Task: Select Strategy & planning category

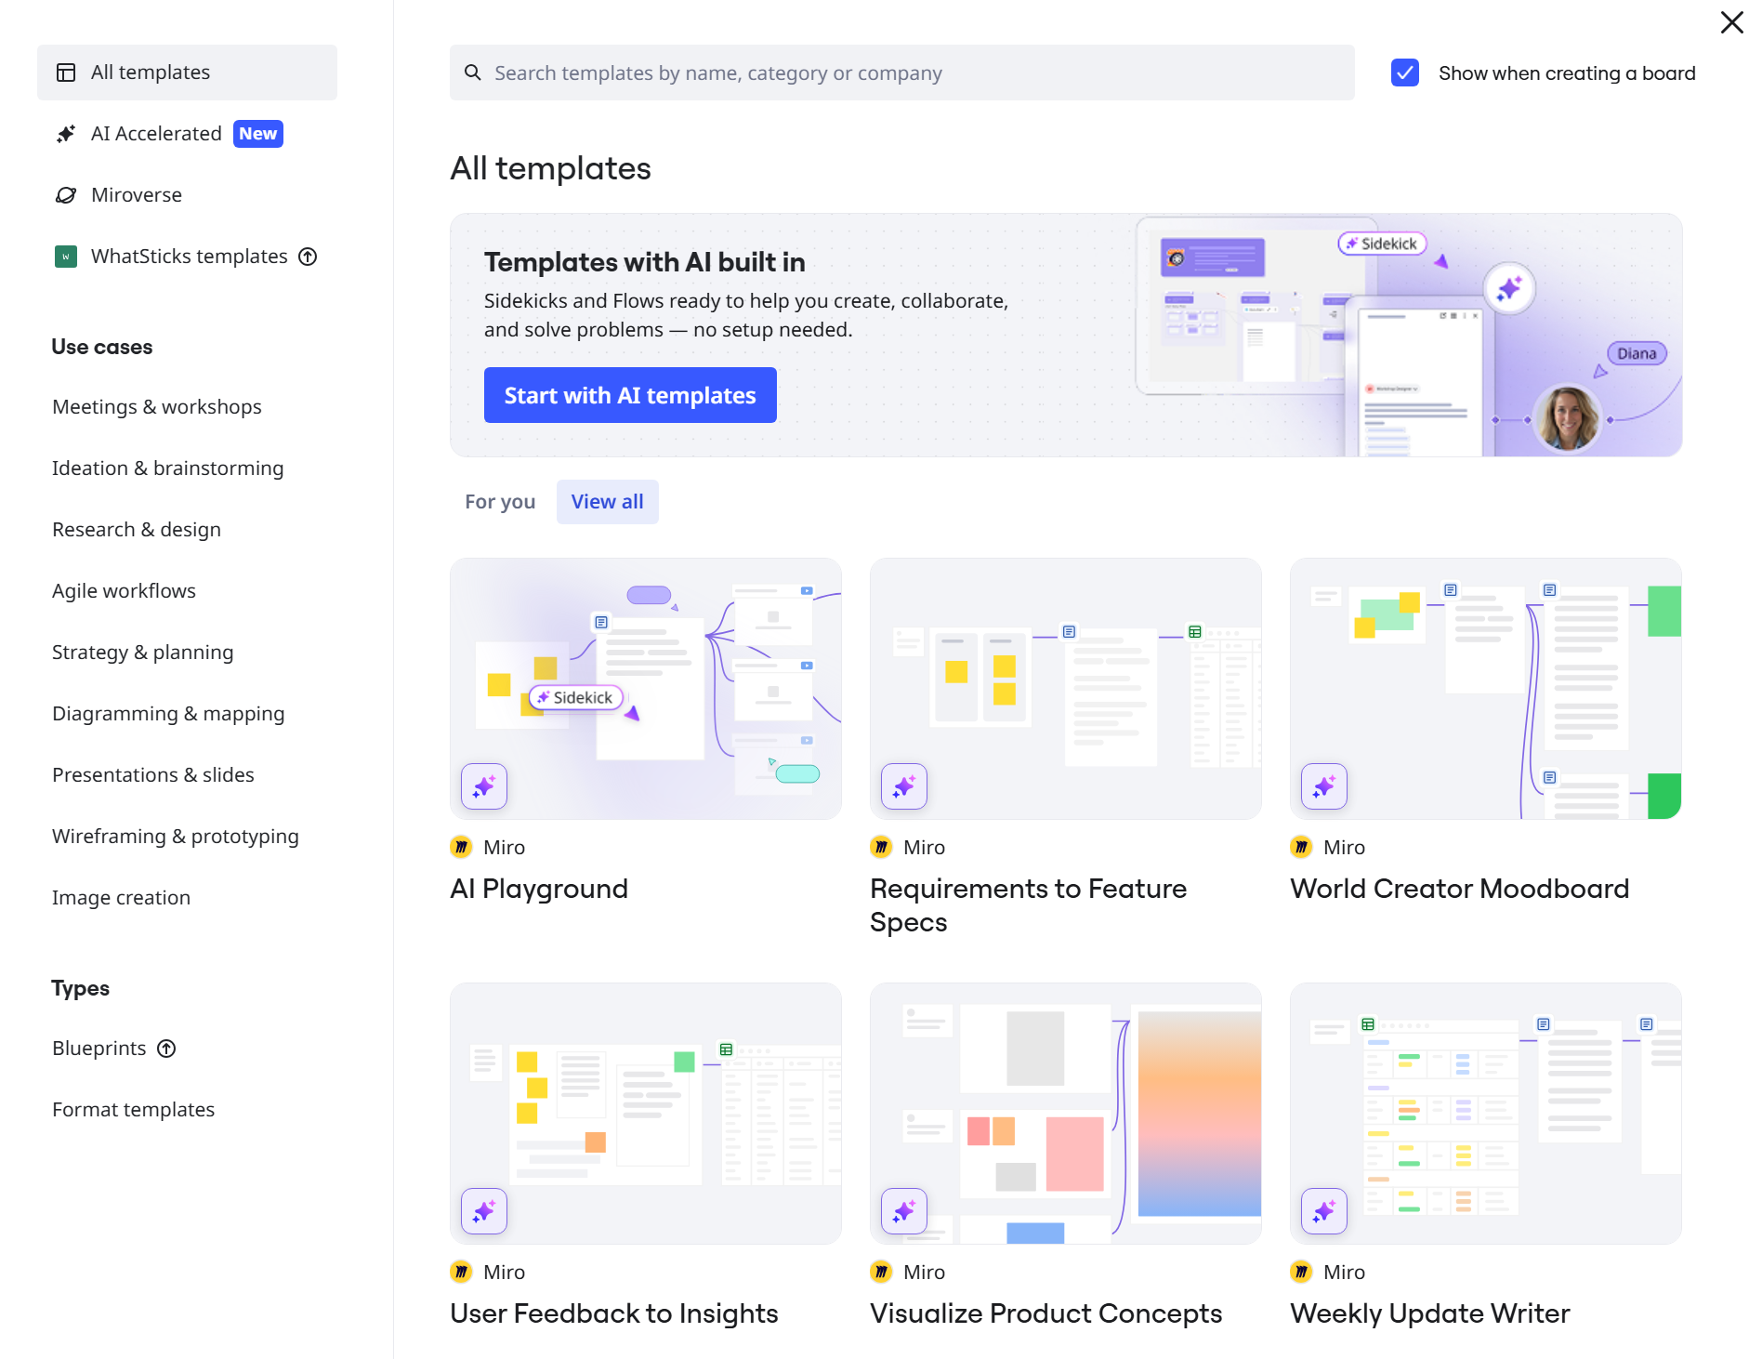Action: (143, 653)
